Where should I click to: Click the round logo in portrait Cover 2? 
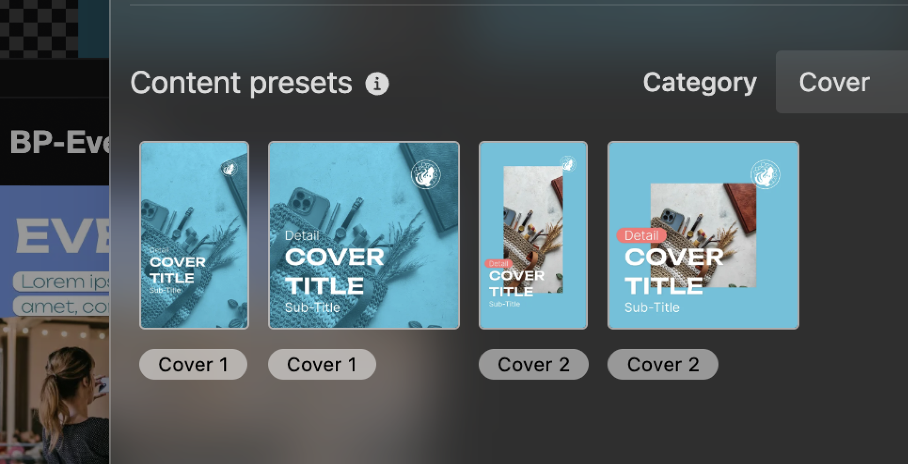pyautogui.click(x=568, y=164)
